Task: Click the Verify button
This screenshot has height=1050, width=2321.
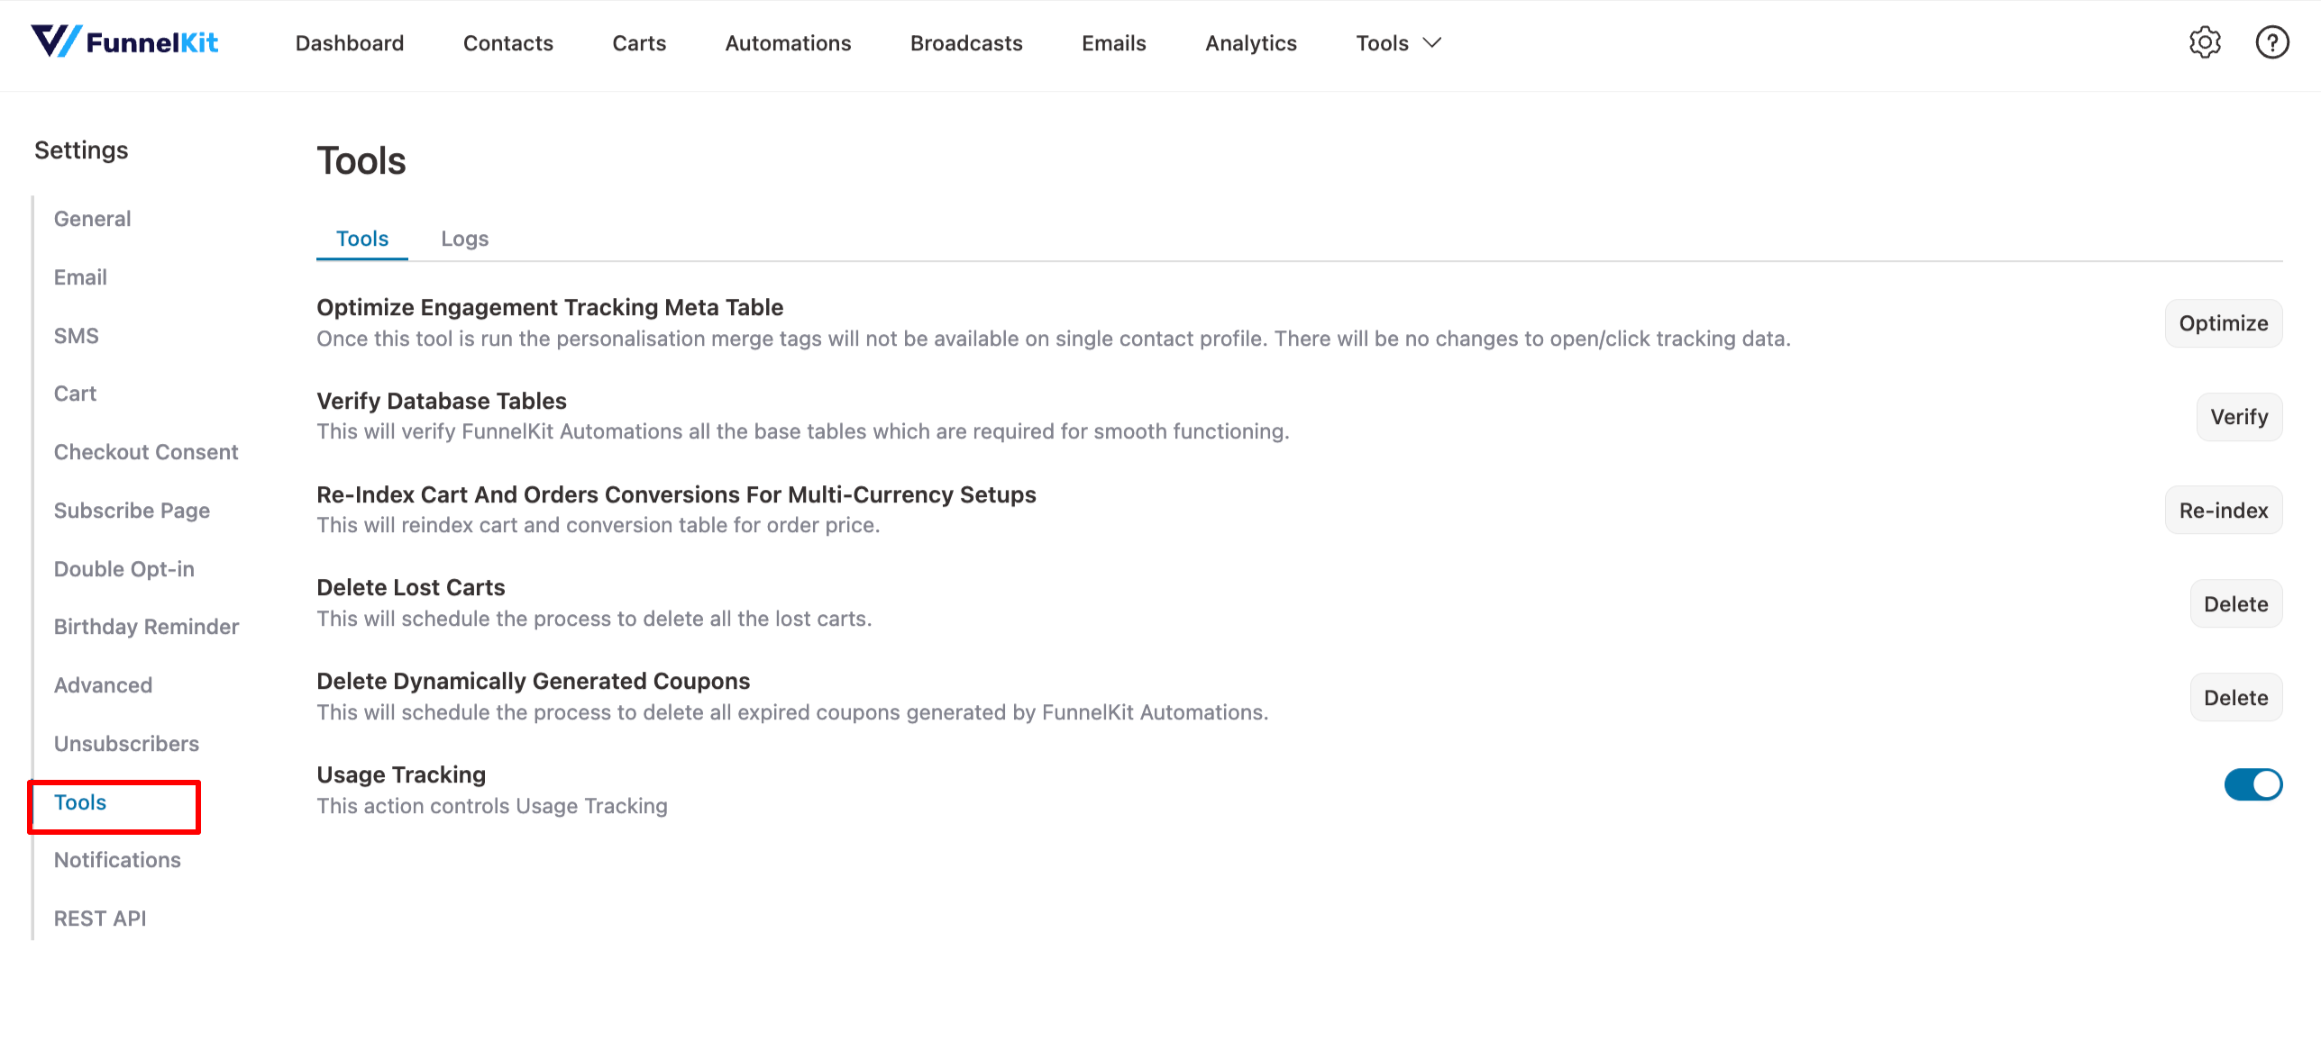Action: tap(2238, 417)
